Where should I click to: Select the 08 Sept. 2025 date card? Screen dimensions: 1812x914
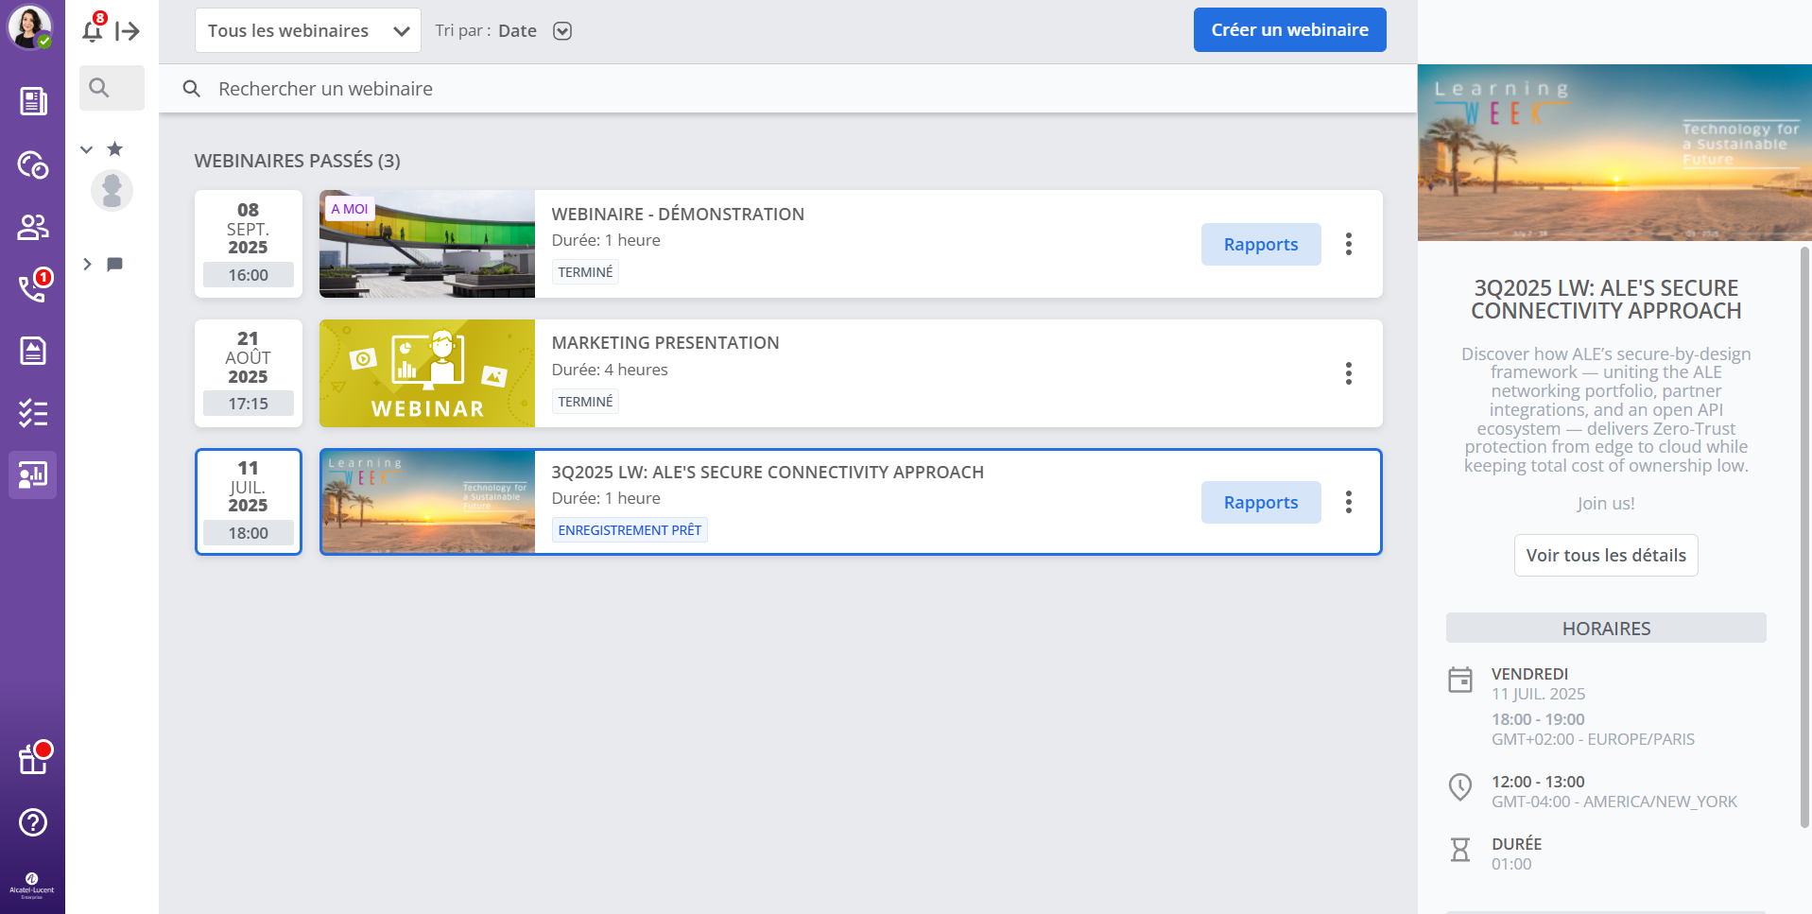tap(249, 244)
